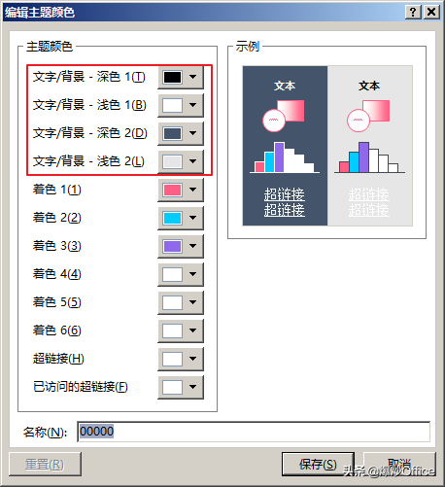Click the light background sample preview
The width and height of the screenshot is (445, 487).
[370, 146]
